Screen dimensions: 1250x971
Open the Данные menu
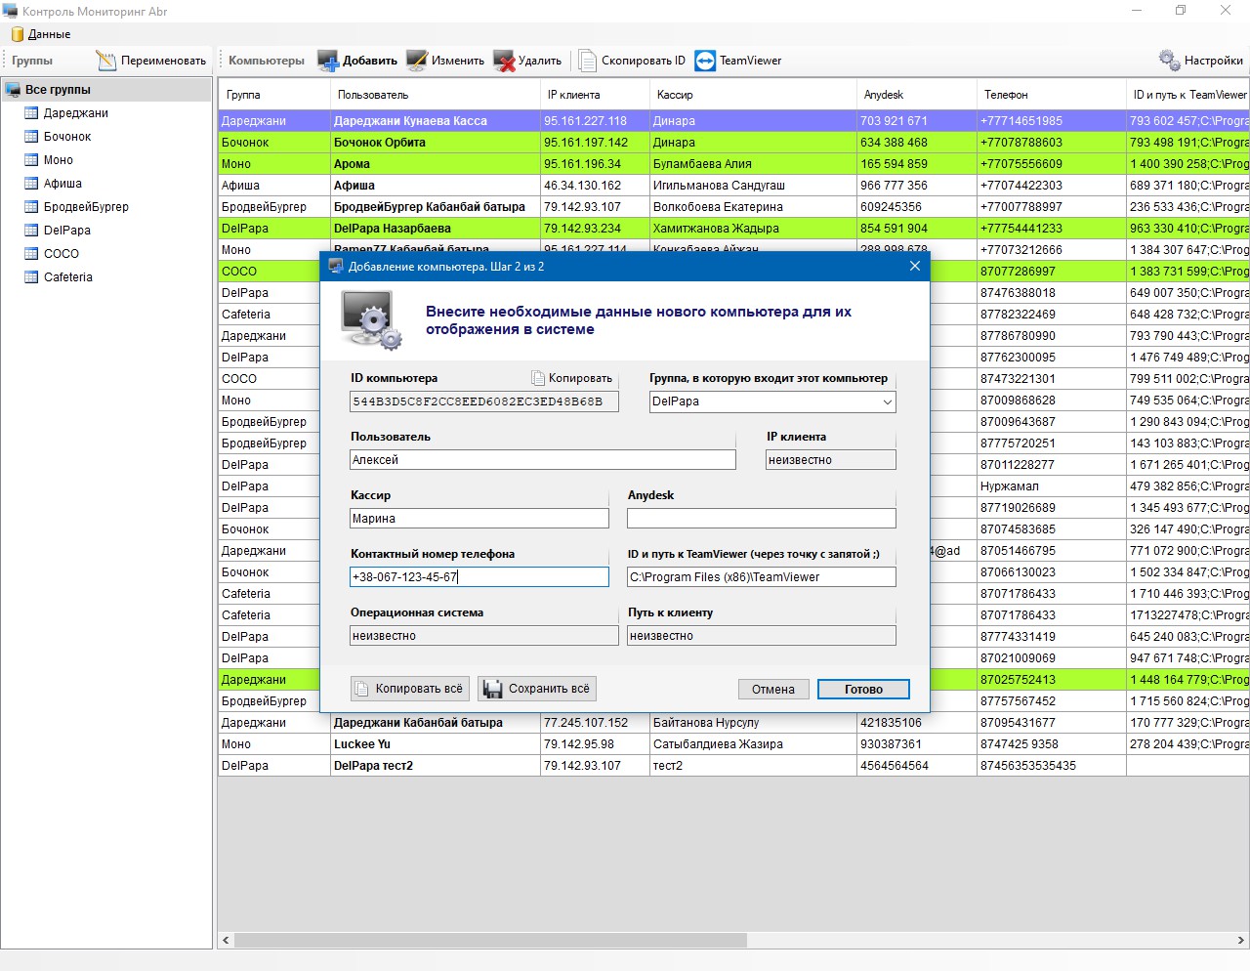(41, 34)
